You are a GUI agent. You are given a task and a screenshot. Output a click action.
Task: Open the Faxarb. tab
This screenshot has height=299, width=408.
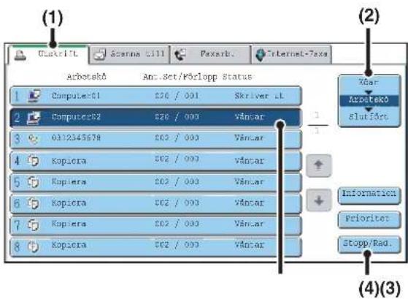(211, 54)
